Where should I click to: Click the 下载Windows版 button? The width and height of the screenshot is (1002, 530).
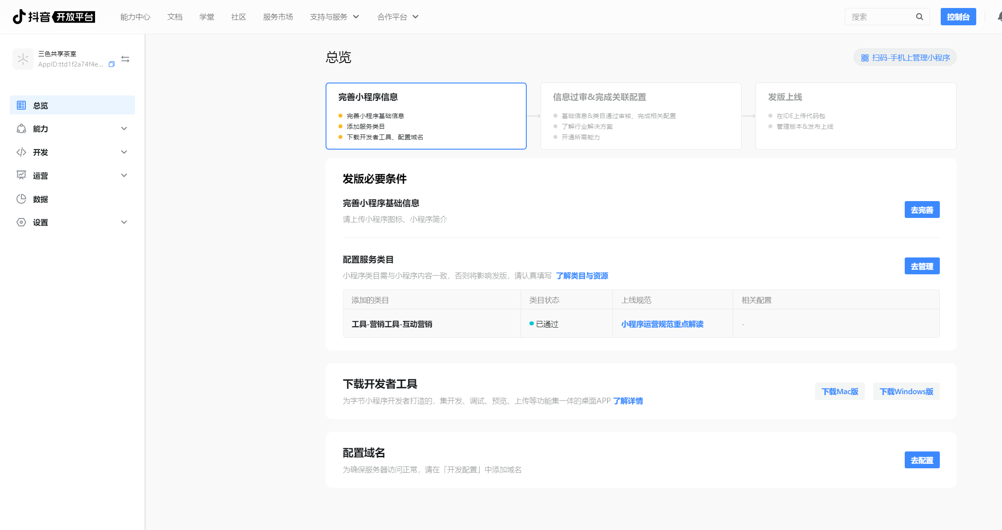coord(906,392)
